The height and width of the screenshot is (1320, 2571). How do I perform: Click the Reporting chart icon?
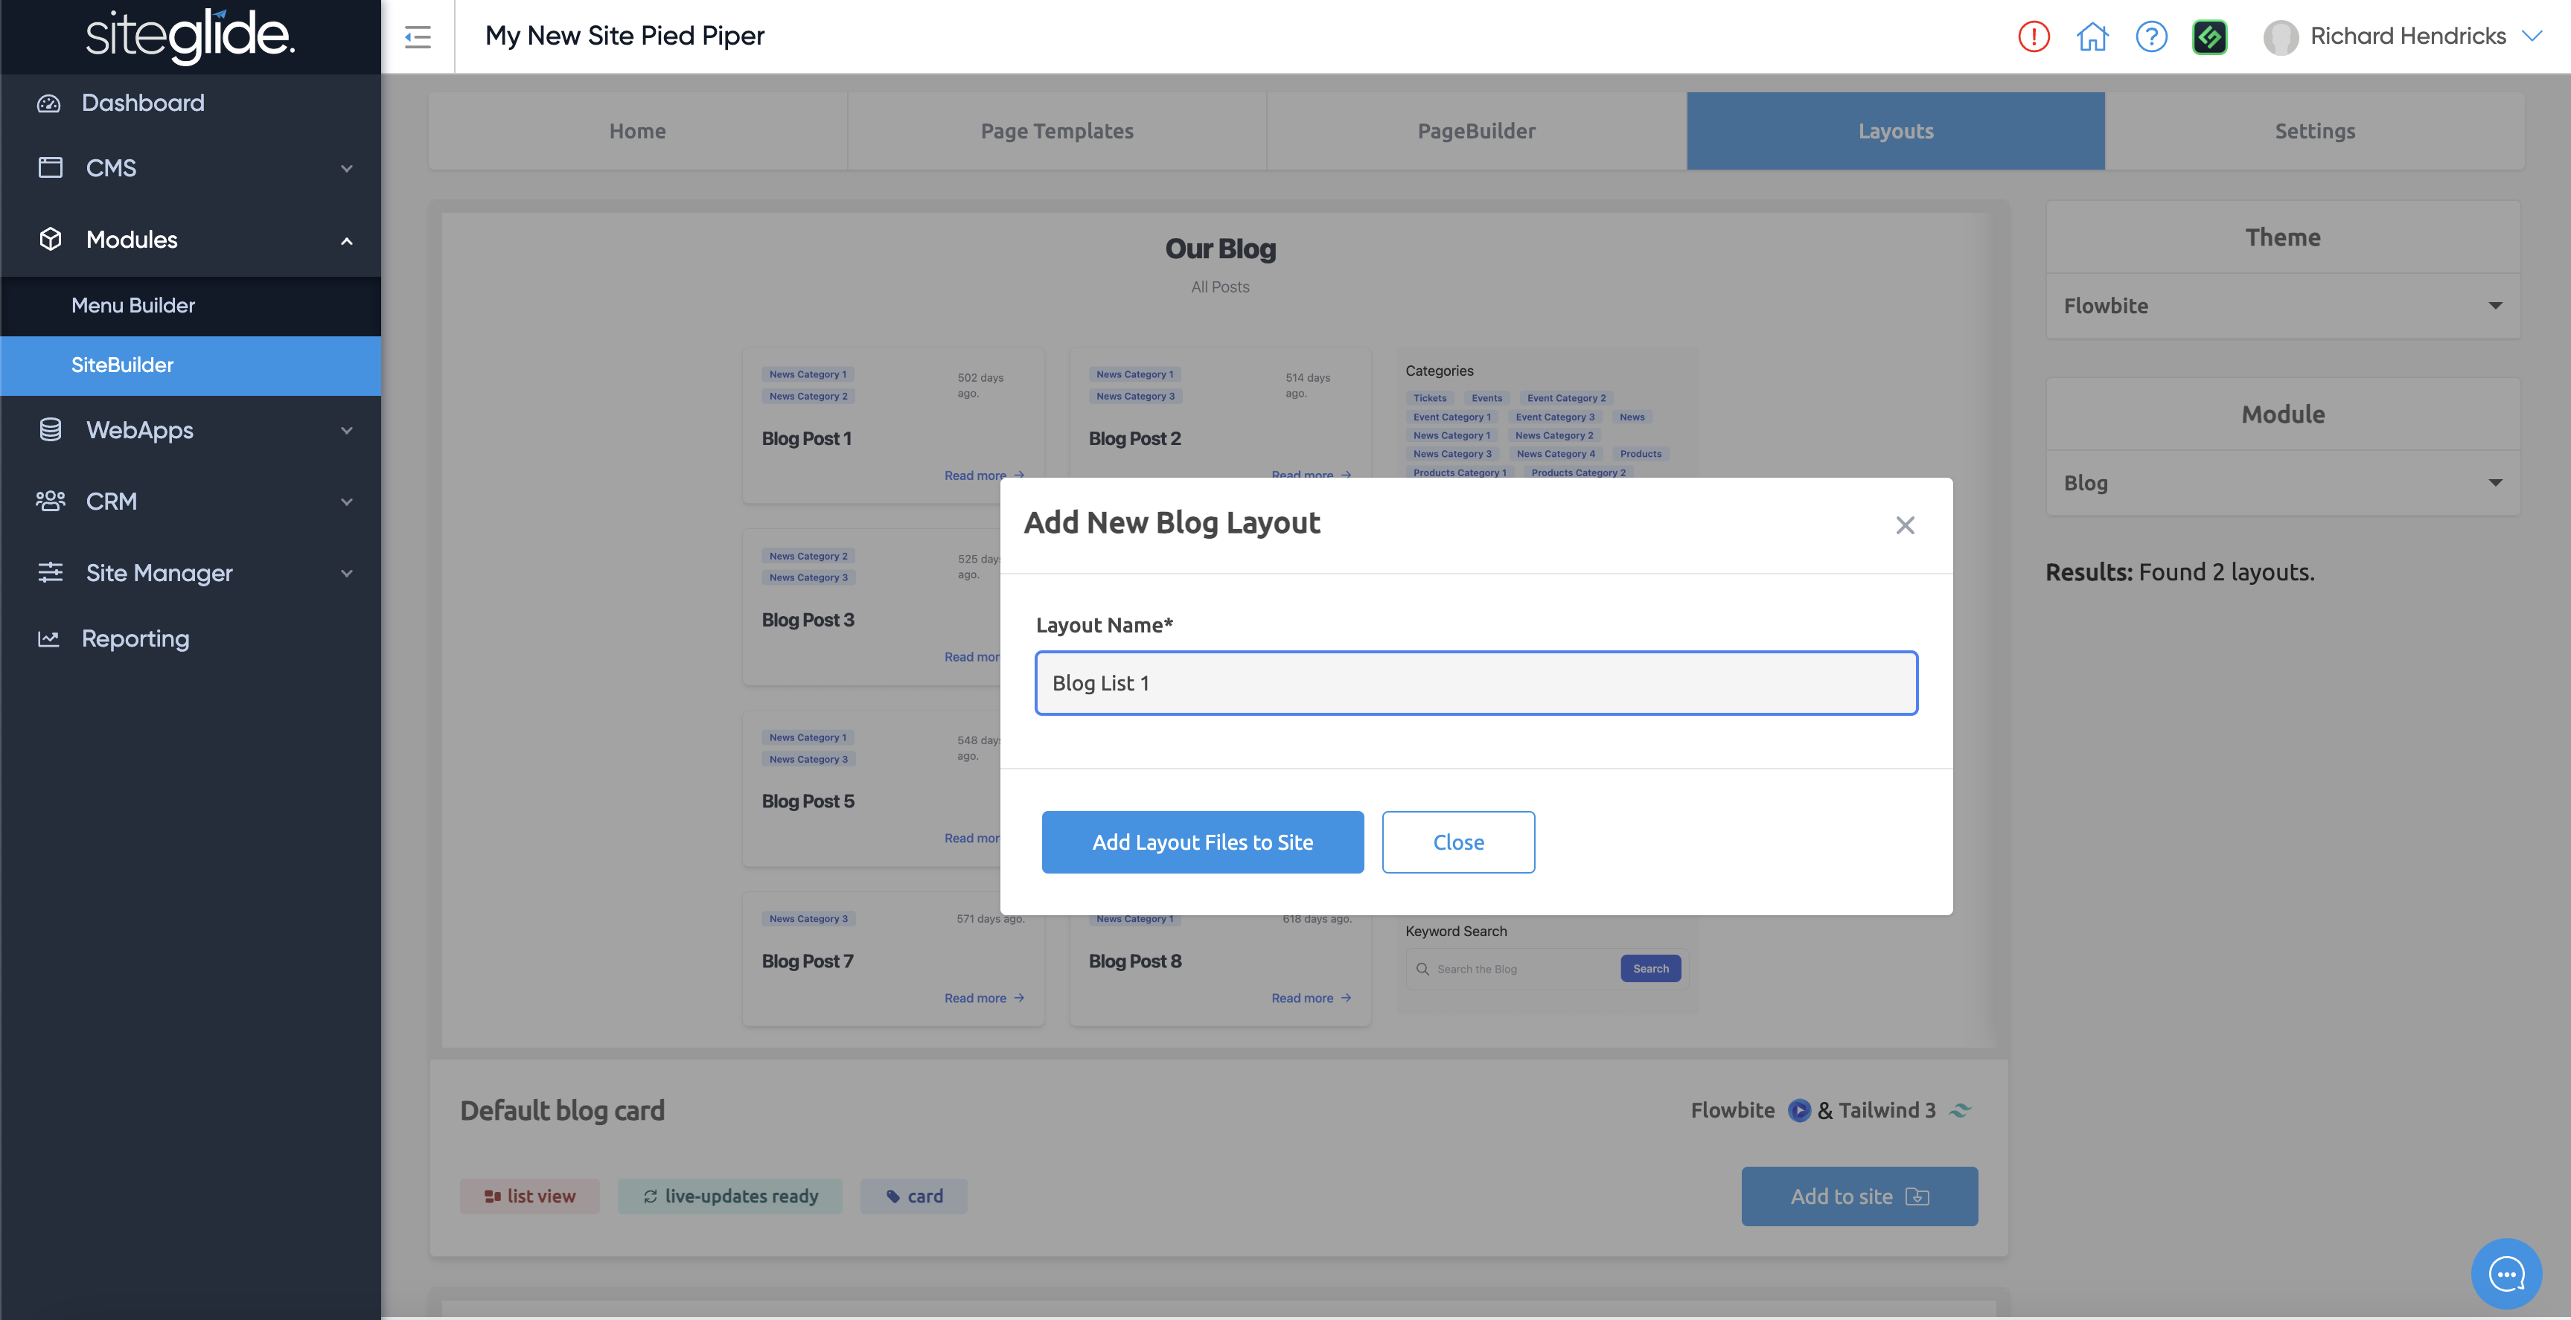click(x=49, y=638)
